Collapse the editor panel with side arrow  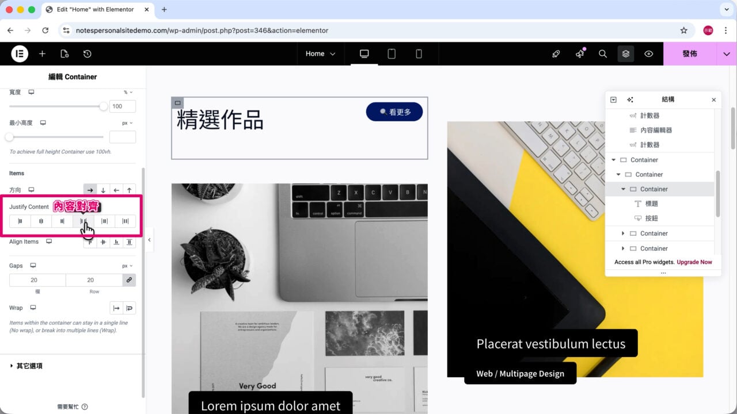click(x=149, y=240)
